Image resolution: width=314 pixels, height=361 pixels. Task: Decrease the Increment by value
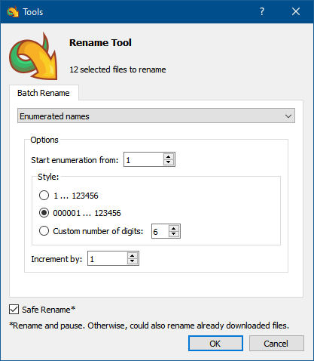[133, 261]
